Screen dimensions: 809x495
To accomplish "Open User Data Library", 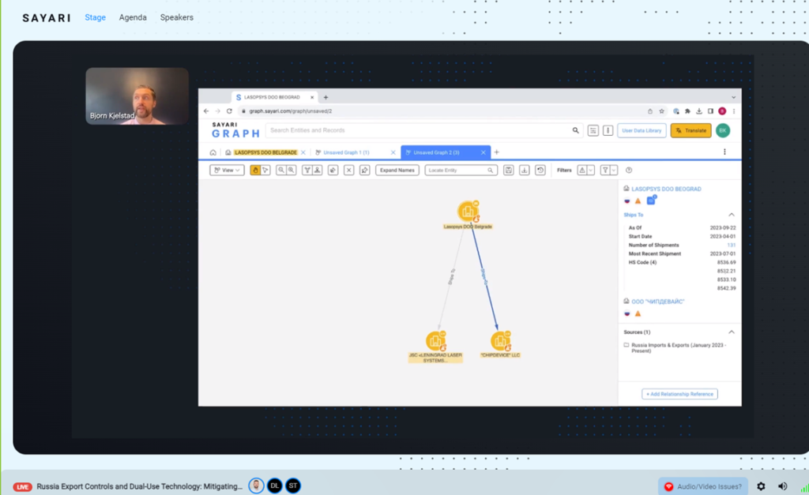I will [x=642, y=130].
